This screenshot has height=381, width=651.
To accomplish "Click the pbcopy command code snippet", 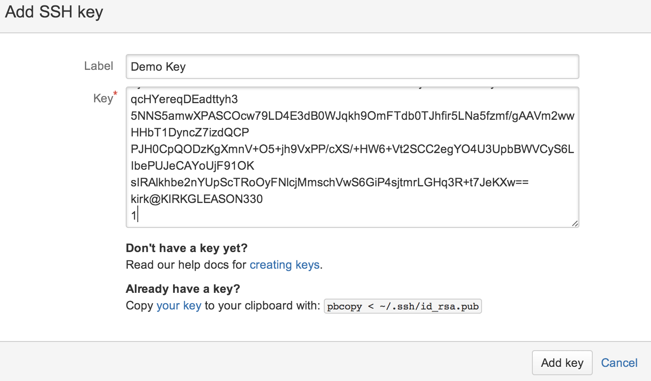I will [x=403, y=306].
